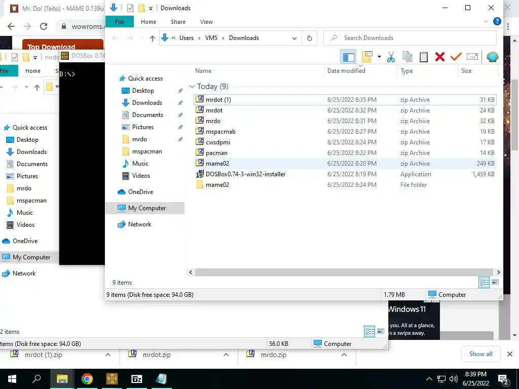Viewport: 519px width, 389px height.
Task: Toggle the preview pane toolbar icon
Action: pyautogui.click(x=348, y=57)
